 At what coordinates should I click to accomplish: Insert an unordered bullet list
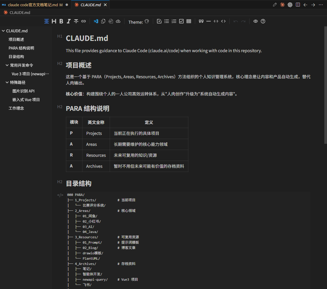(167, 21)
